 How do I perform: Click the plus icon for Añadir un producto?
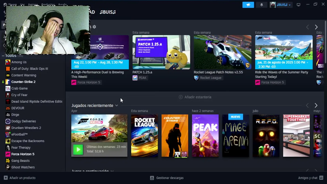pyautogui.click(x=6, y=178)
